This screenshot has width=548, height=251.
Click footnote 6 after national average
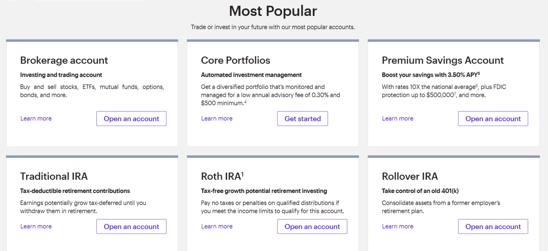476,85
